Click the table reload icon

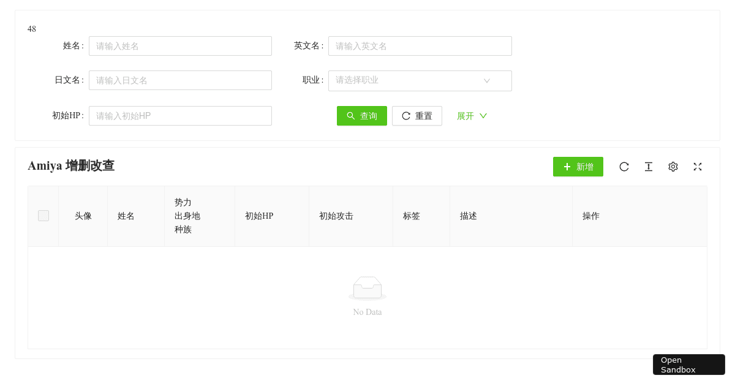coord(624,166)
